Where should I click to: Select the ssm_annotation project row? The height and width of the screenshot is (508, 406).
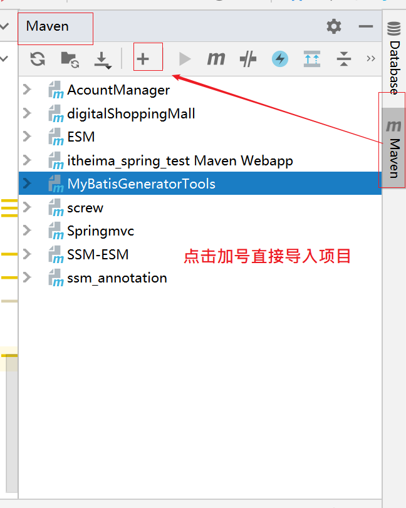click(200, 277)
